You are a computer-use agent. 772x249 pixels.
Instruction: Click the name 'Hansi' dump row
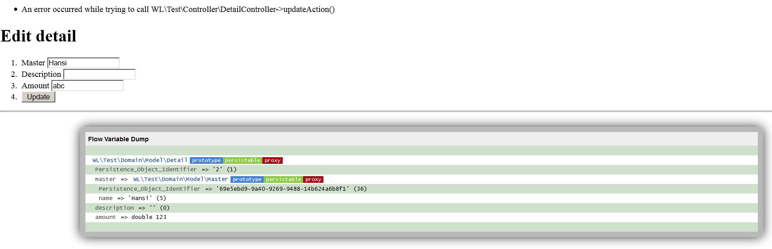click(x=132, y=198)
